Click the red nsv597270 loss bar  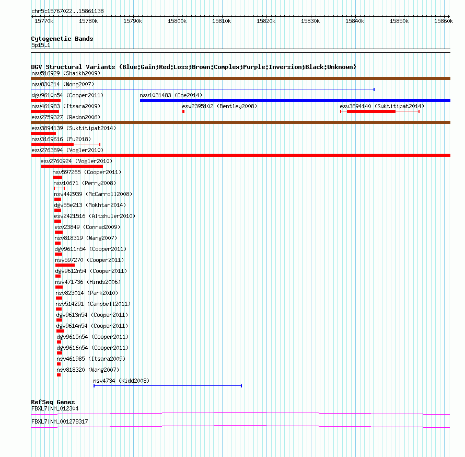click(65, 265)
